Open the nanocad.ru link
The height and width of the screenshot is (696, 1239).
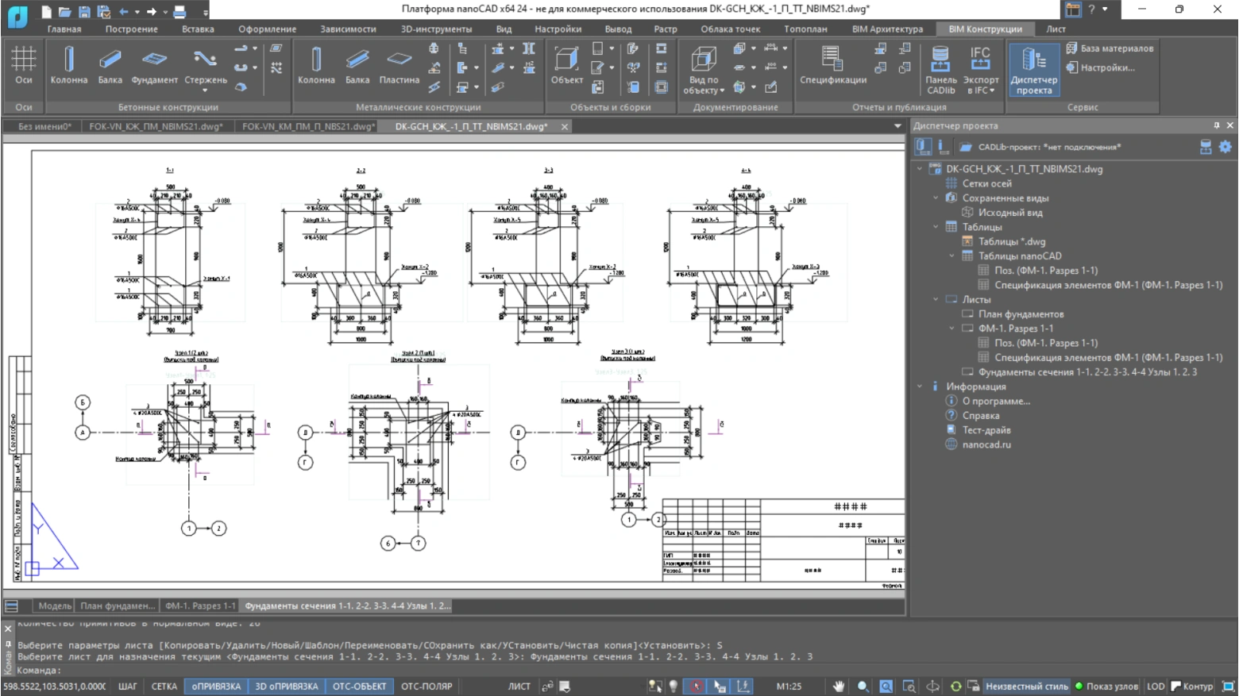(986, 445)
